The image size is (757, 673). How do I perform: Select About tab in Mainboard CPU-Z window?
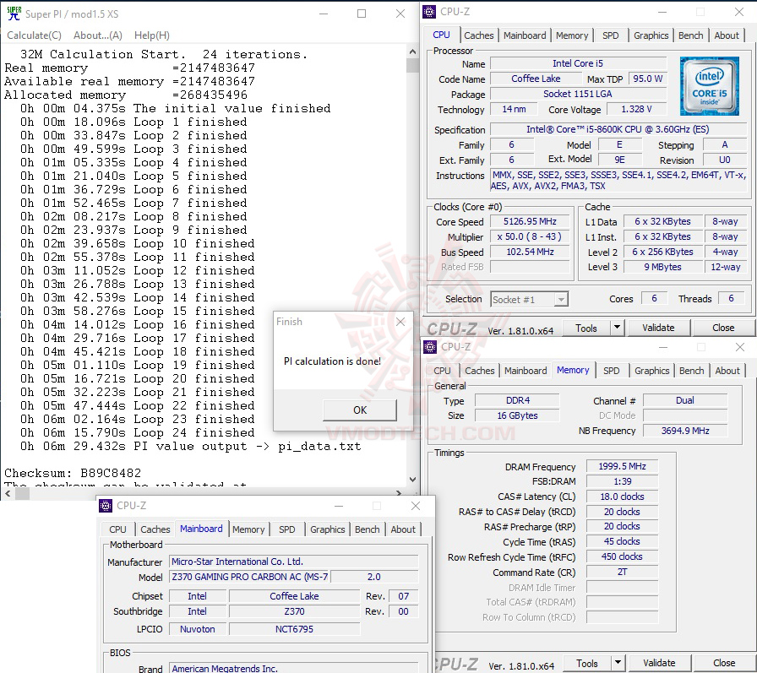[x=403, y=529]
